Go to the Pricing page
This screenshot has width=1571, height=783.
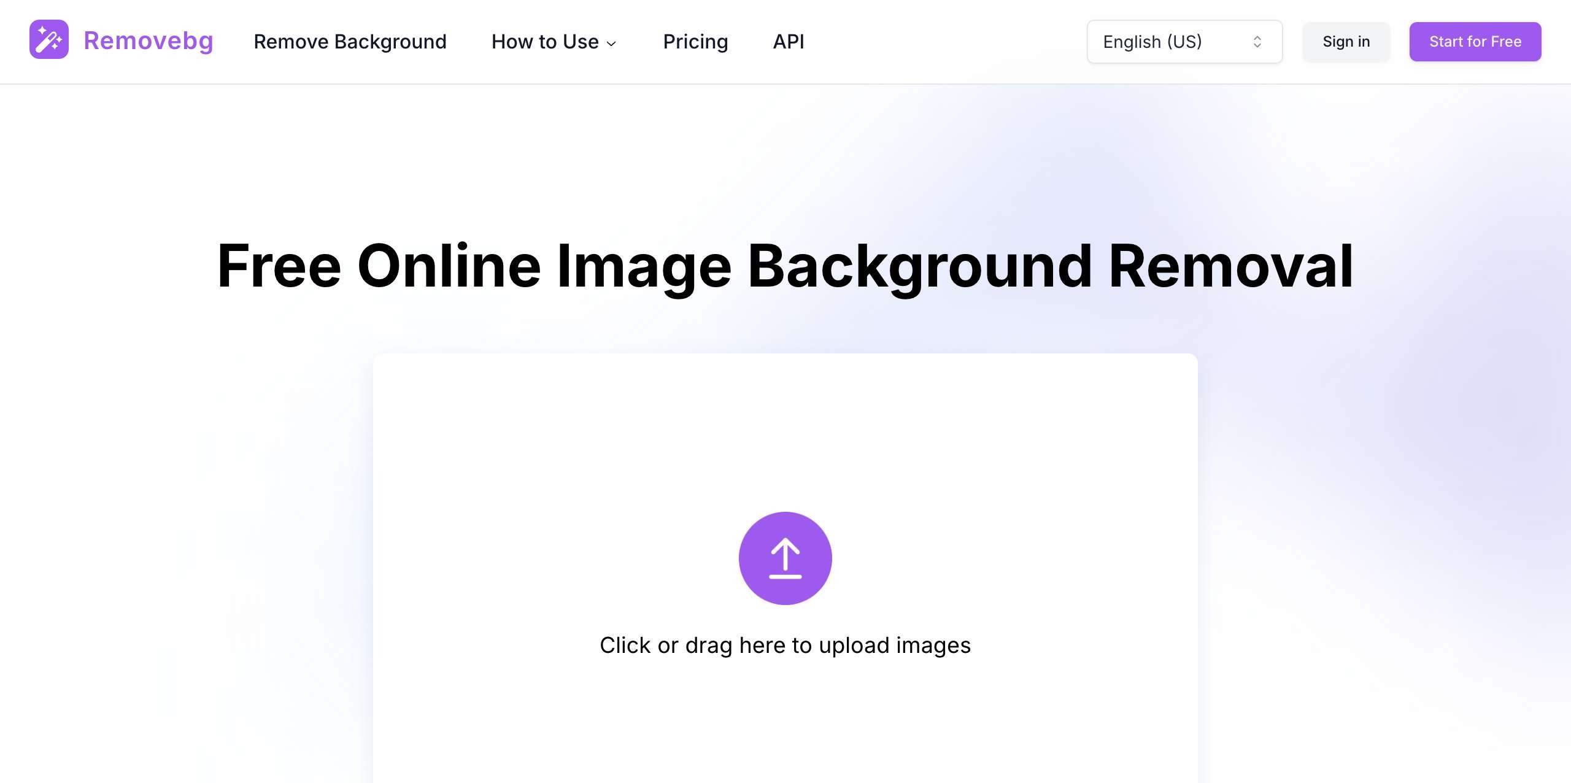695,42
